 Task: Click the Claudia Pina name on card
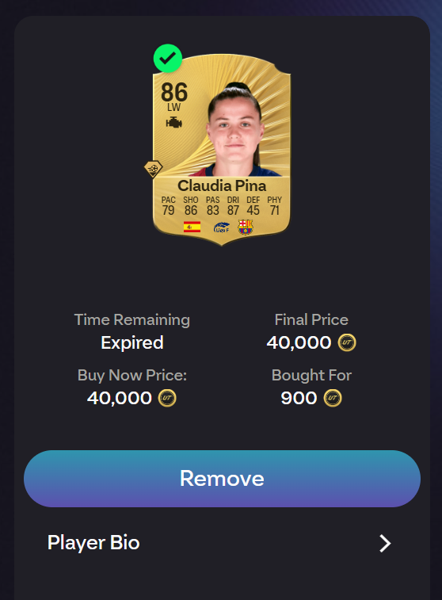pyautogui.click(x=222, y=186)
